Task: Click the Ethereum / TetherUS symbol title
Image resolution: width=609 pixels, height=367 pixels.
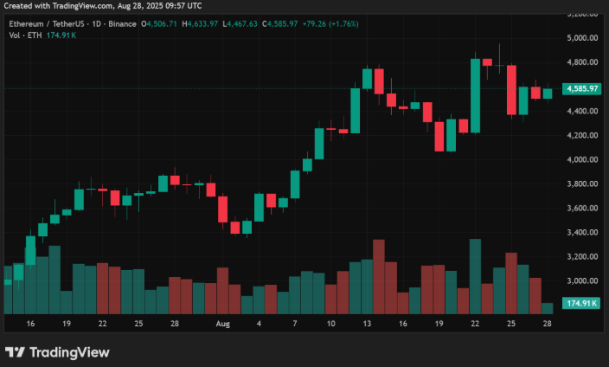Action: click(x=47, y=24)
